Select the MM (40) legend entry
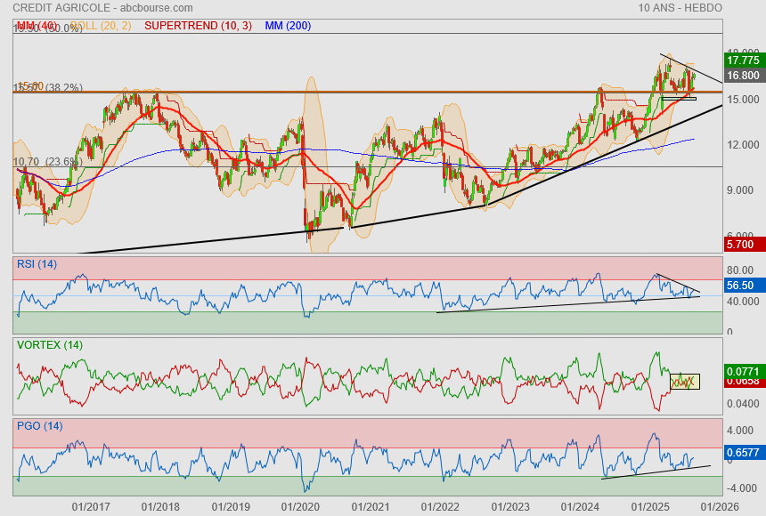 point(36,26)
